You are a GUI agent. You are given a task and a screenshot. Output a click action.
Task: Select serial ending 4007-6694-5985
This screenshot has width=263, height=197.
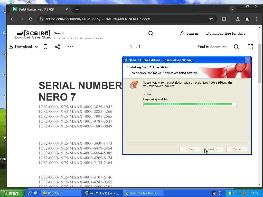pos(76,153)
